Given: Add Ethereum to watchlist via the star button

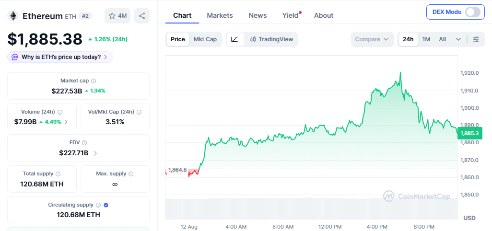Looking at the screenshot, I should click(x=117, y=16).
